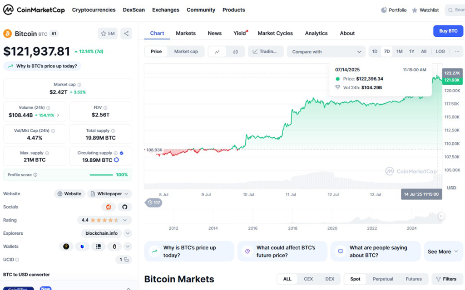Select the line chart style icon
Viewport: 465px width, 290px height.
(217, 52)
